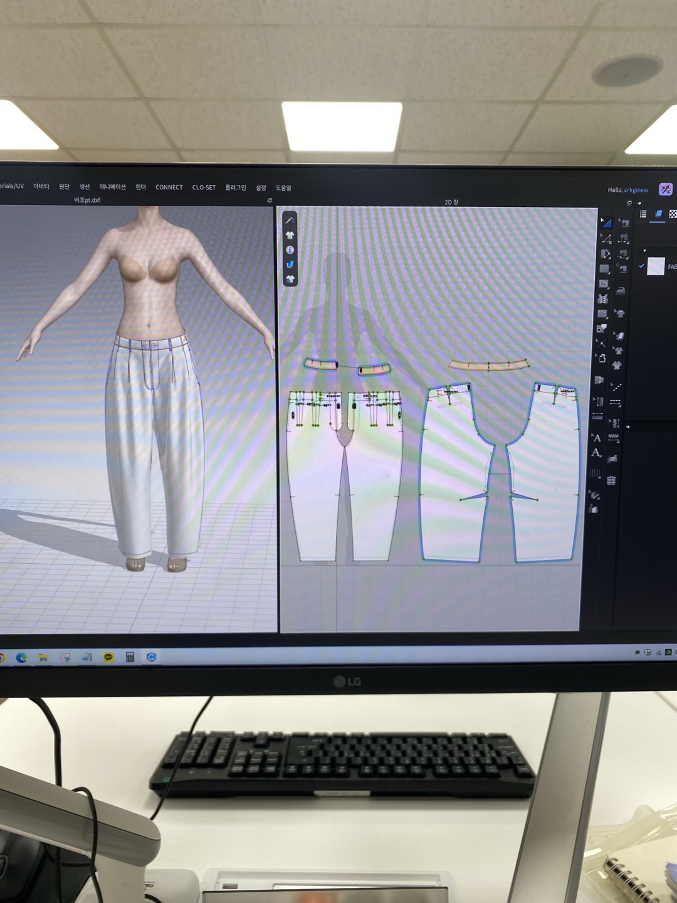Image resolution: width=677 pixels, height=903 pixels.
Task: Click the purple sparkle icon beside username
Action: coord(665,189)
